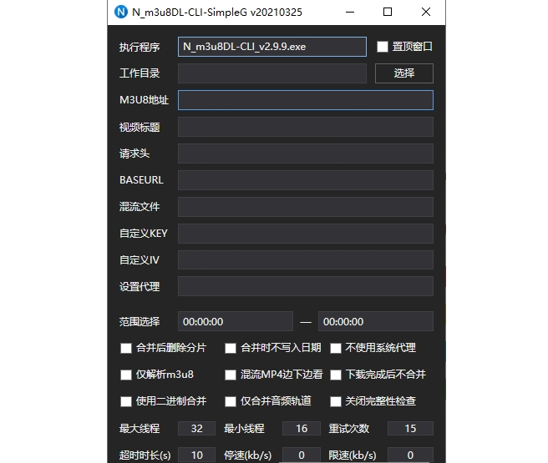The width and height of the screenshot is (548, 463).
Task: Focus the M3U8地址 input field
Action: tap(305, 100)
